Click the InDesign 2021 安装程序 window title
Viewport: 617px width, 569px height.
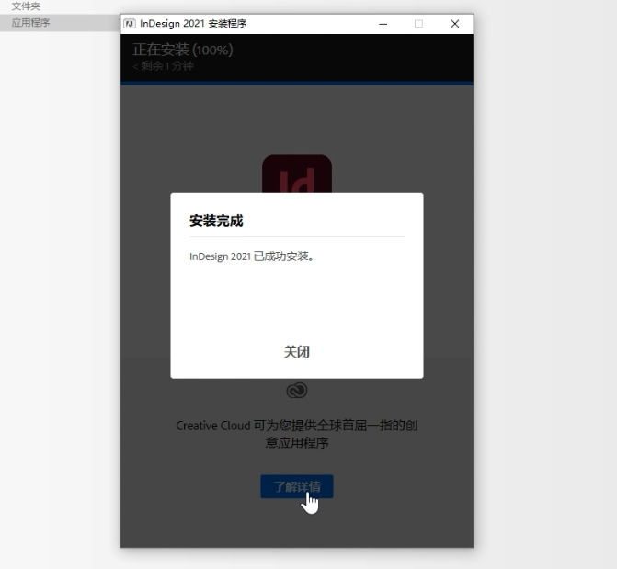pyautogui.click(x=193, y=24)
